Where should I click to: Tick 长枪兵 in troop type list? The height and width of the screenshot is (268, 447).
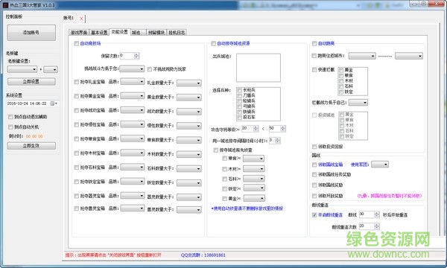coord(239,90)
